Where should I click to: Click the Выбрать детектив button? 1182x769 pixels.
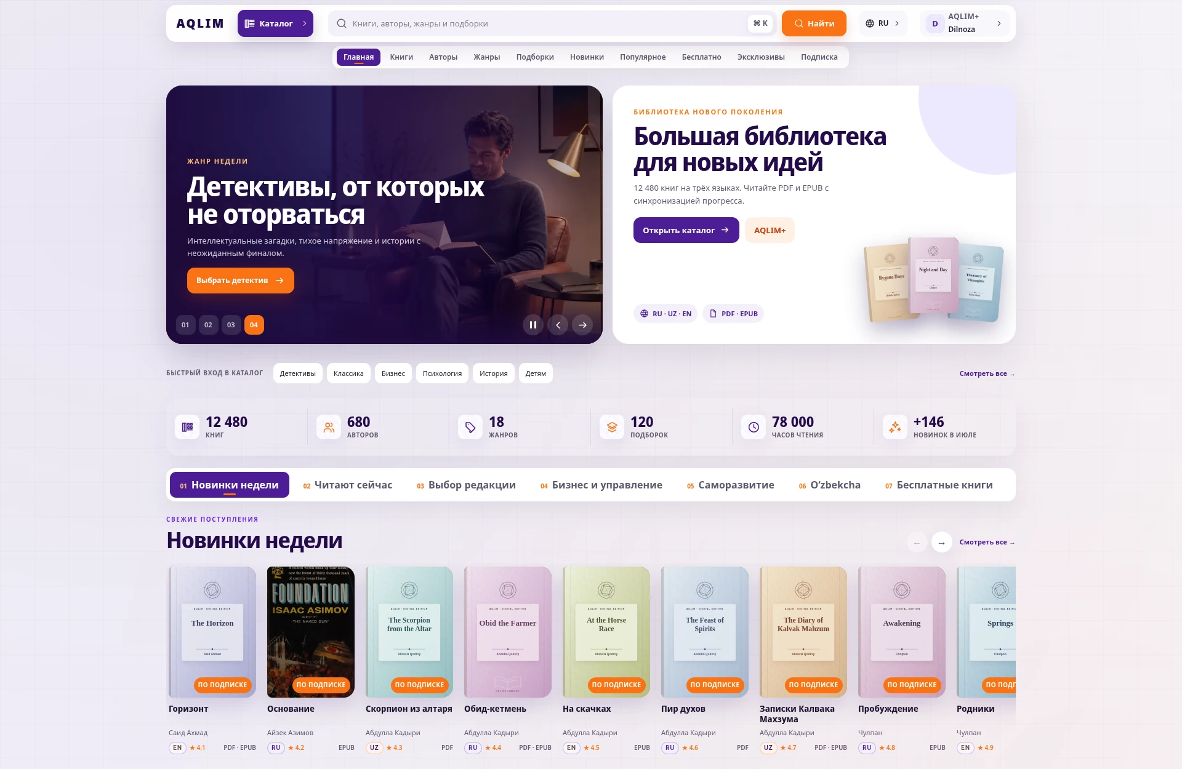pos(240,281)
